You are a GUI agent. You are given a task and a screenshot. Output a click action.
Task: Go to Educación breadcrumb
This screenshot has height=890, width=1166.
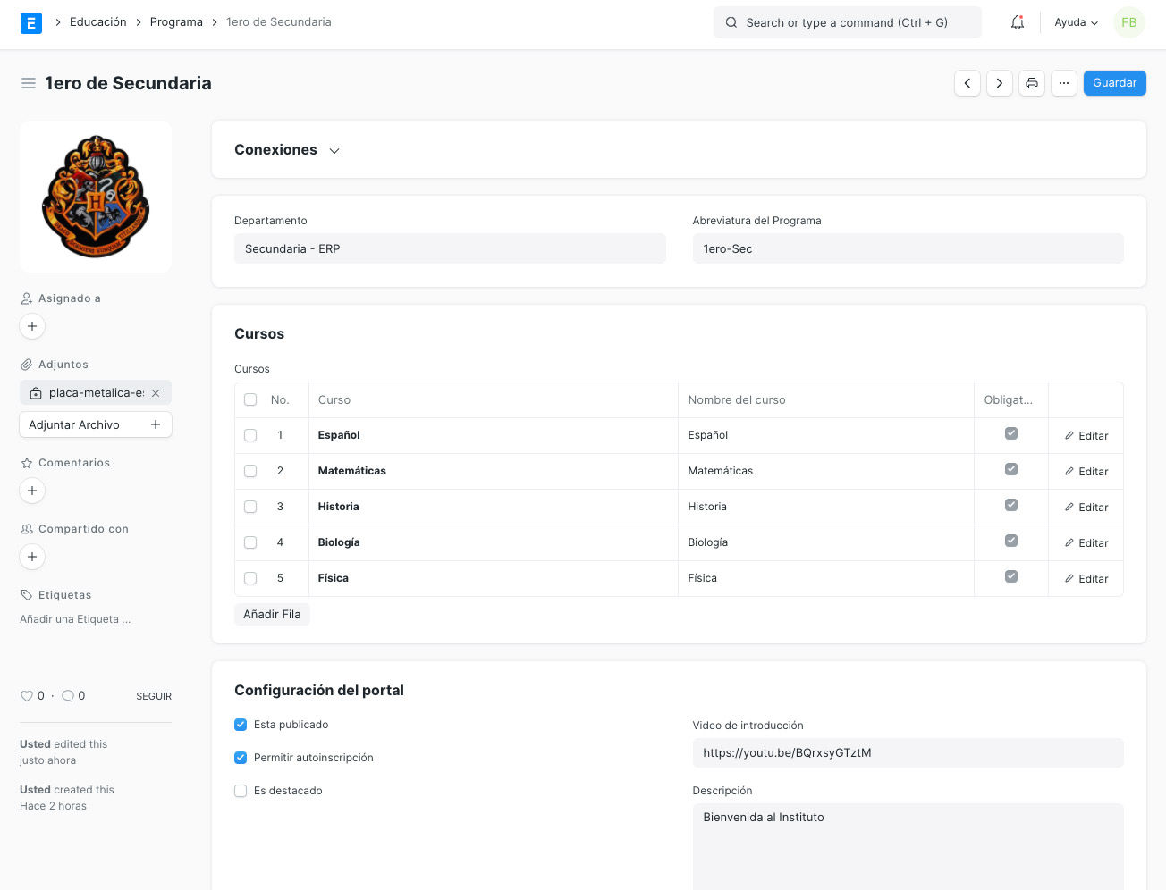98,22
